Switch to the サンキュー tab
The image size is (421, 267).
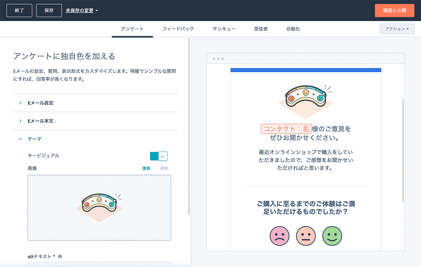tap(224, 29)
